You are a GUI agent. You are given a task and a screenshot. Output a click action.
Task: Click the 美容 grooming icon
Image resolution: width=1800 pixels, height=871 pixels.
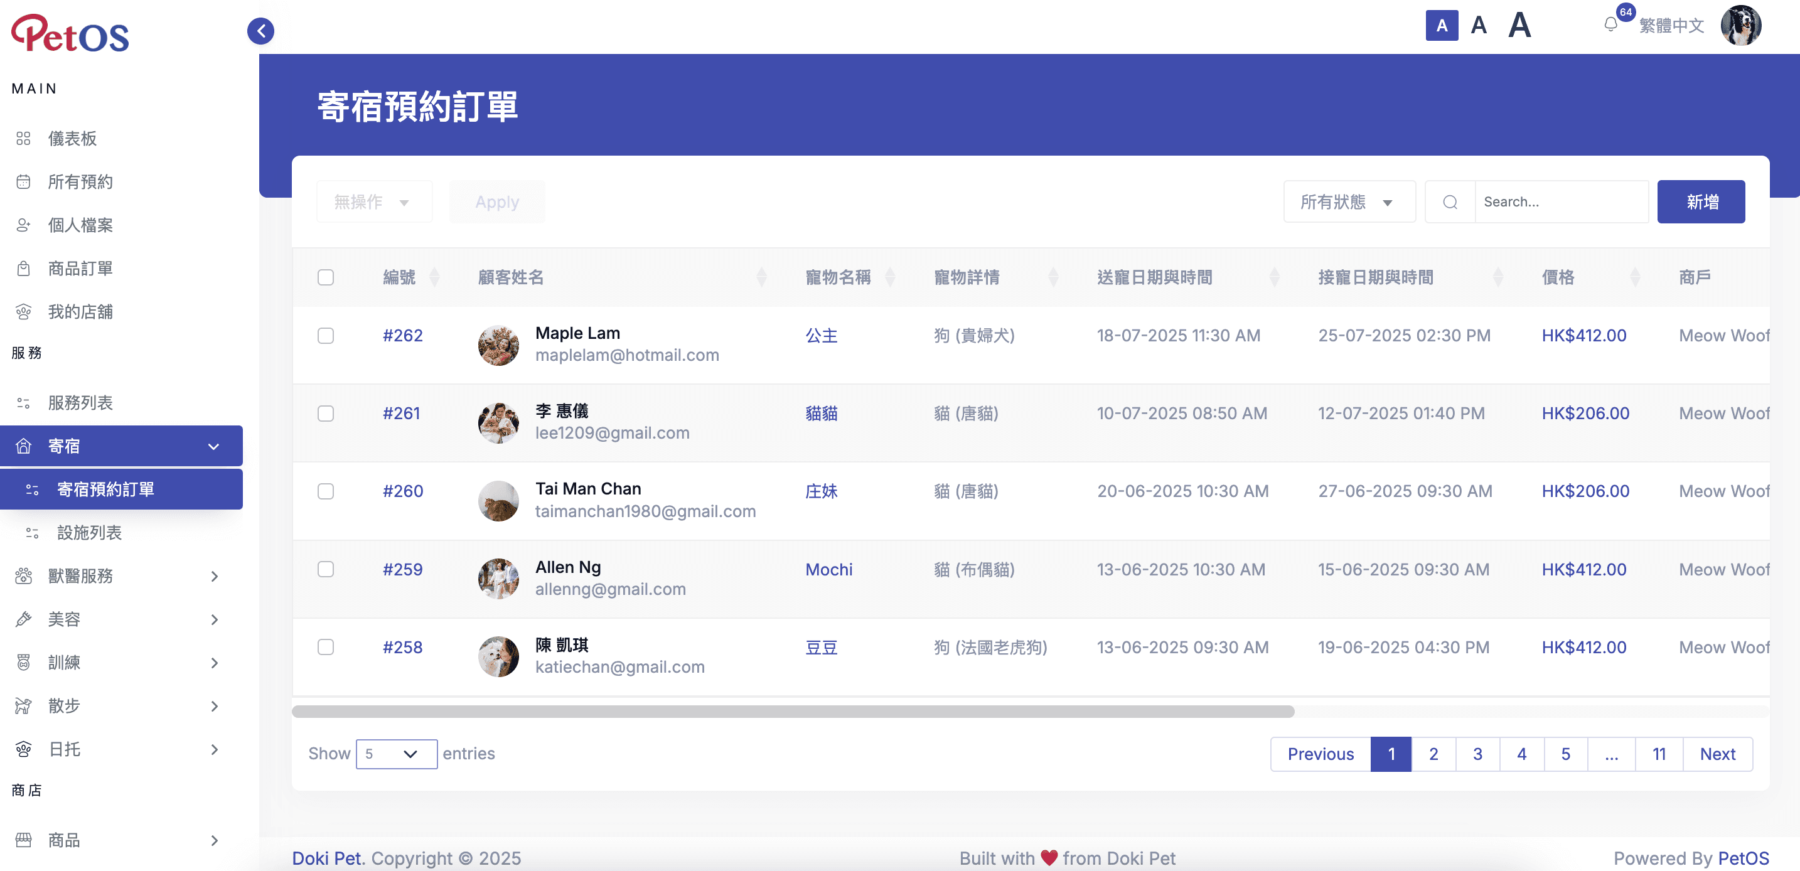[23, 619]
